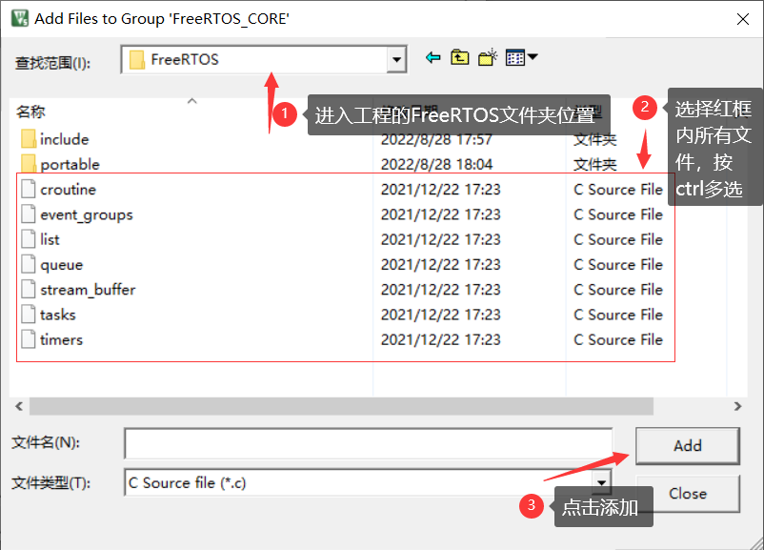Select the stream_buffer file

(88, 290)
